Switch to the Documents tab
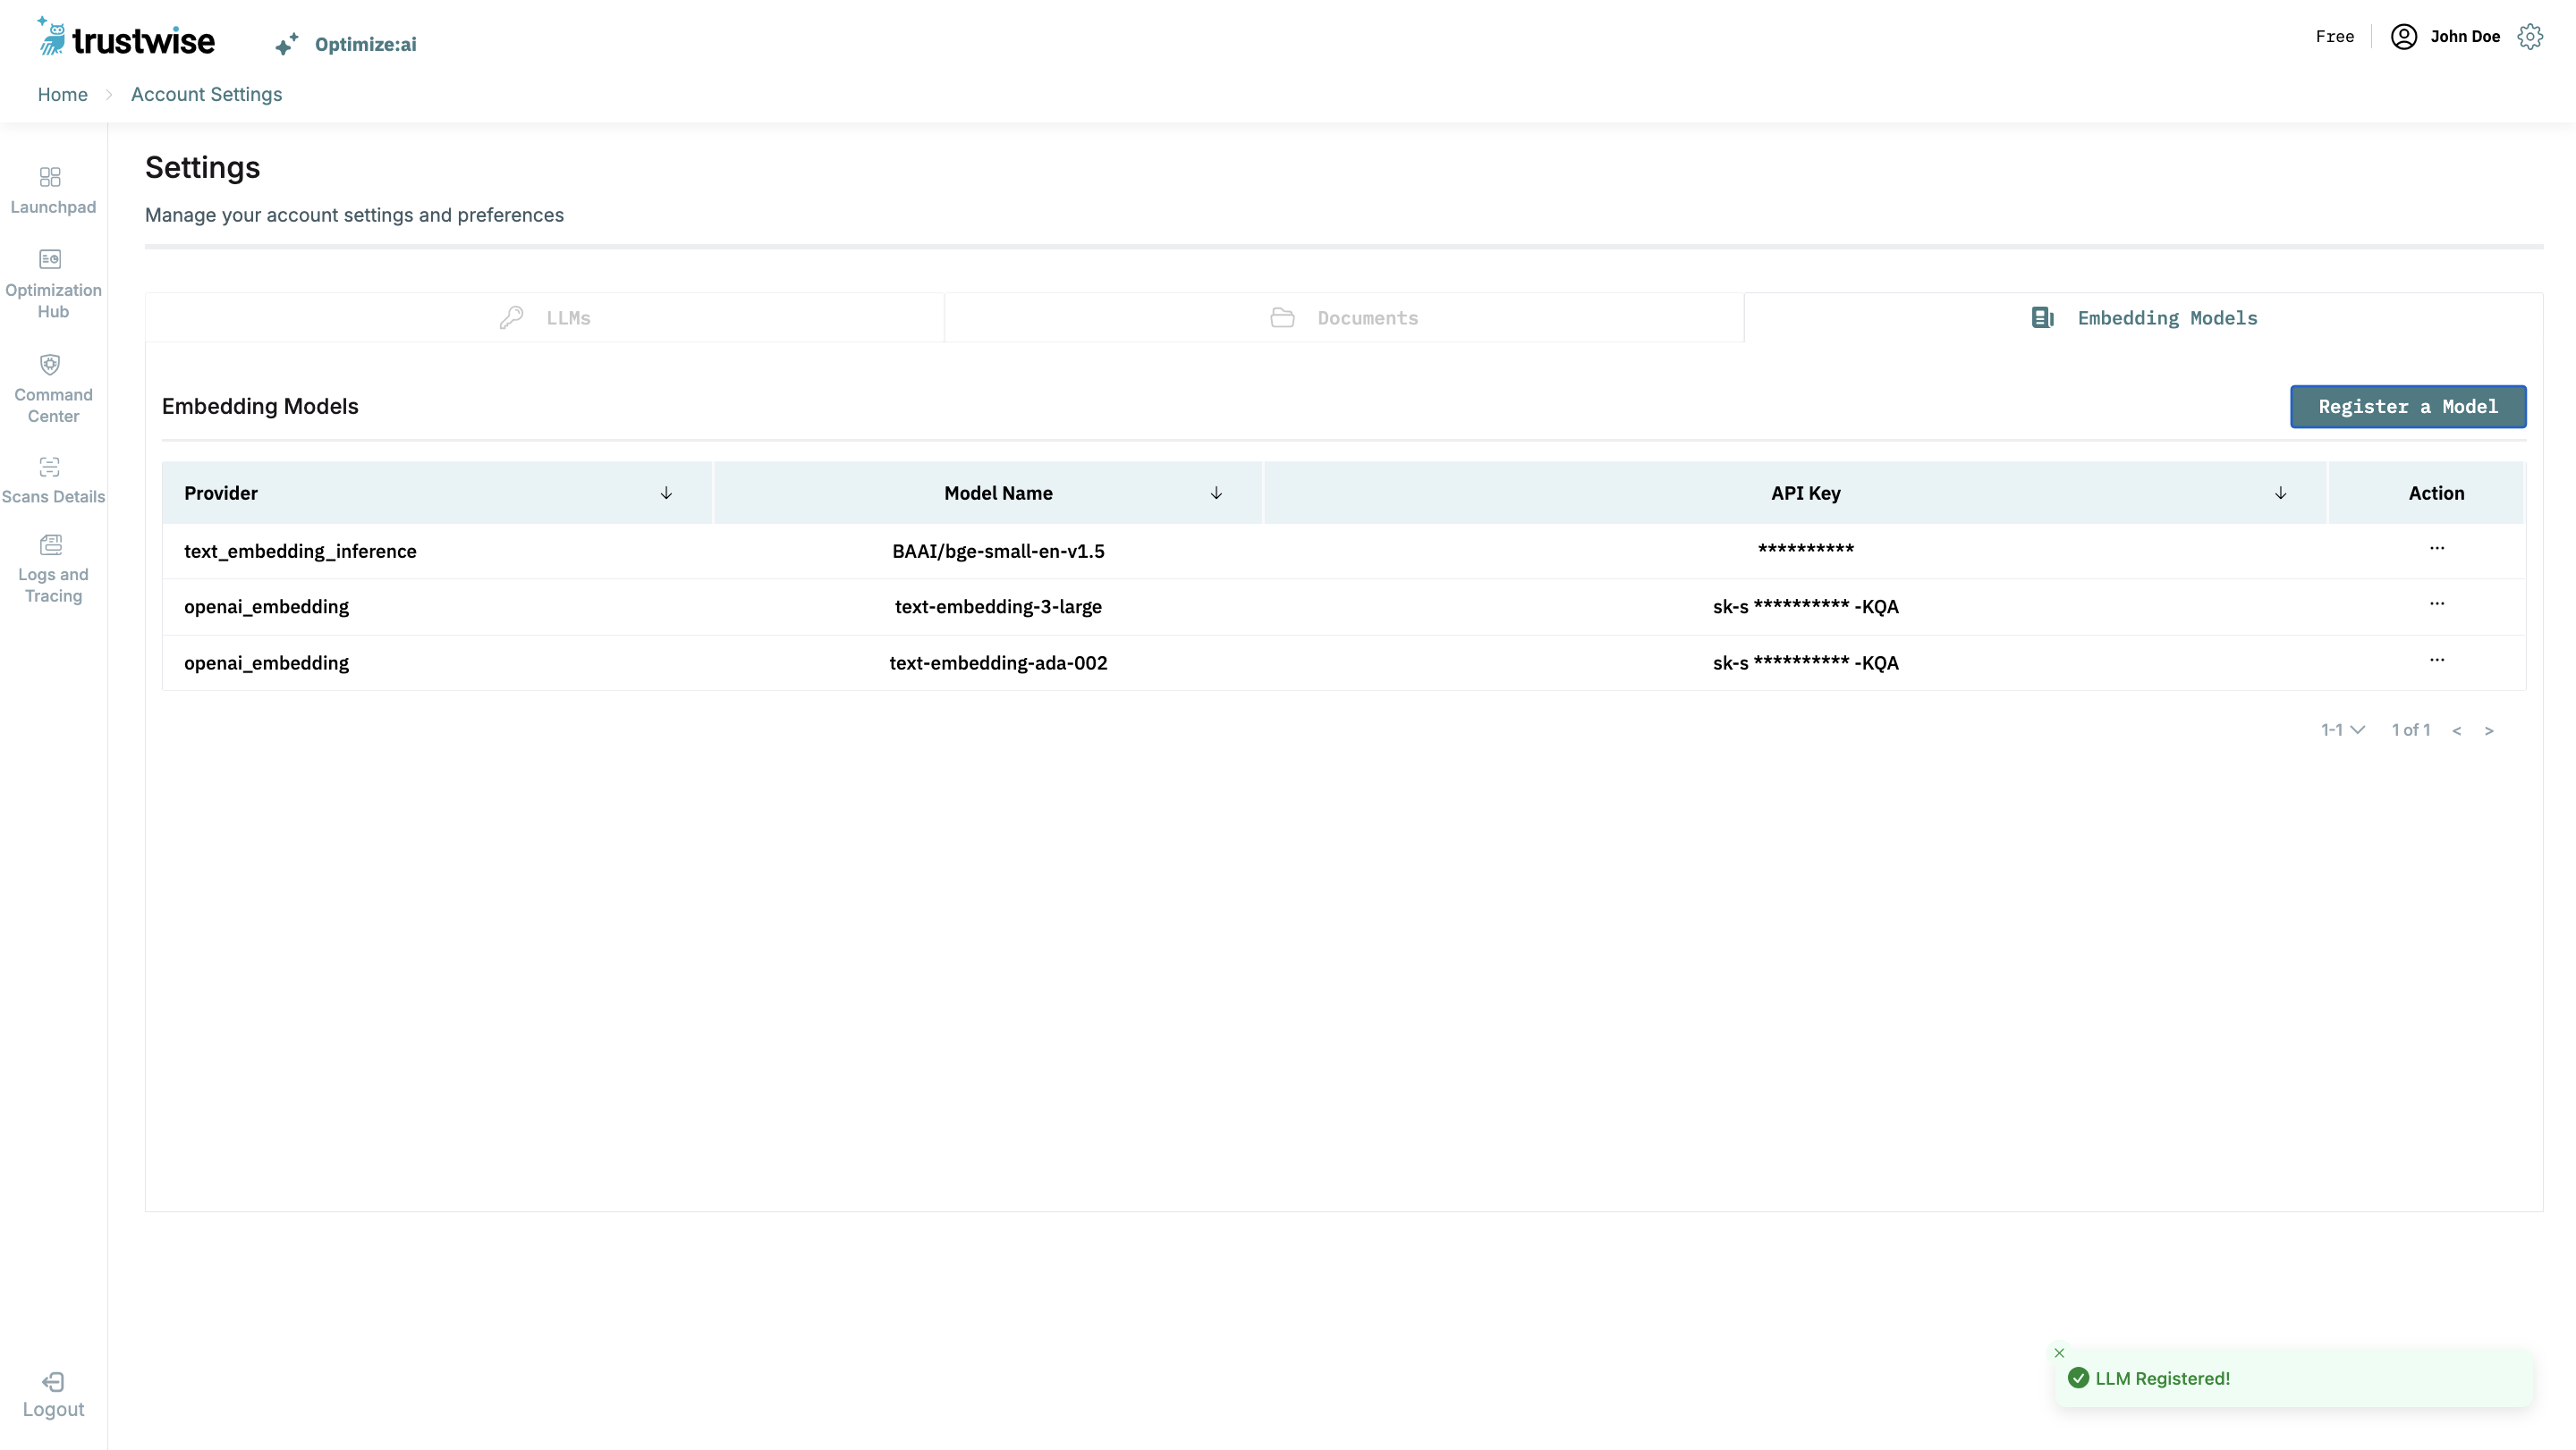This screenshot has width=2576, height=1450. click(x=1344, y=317)
